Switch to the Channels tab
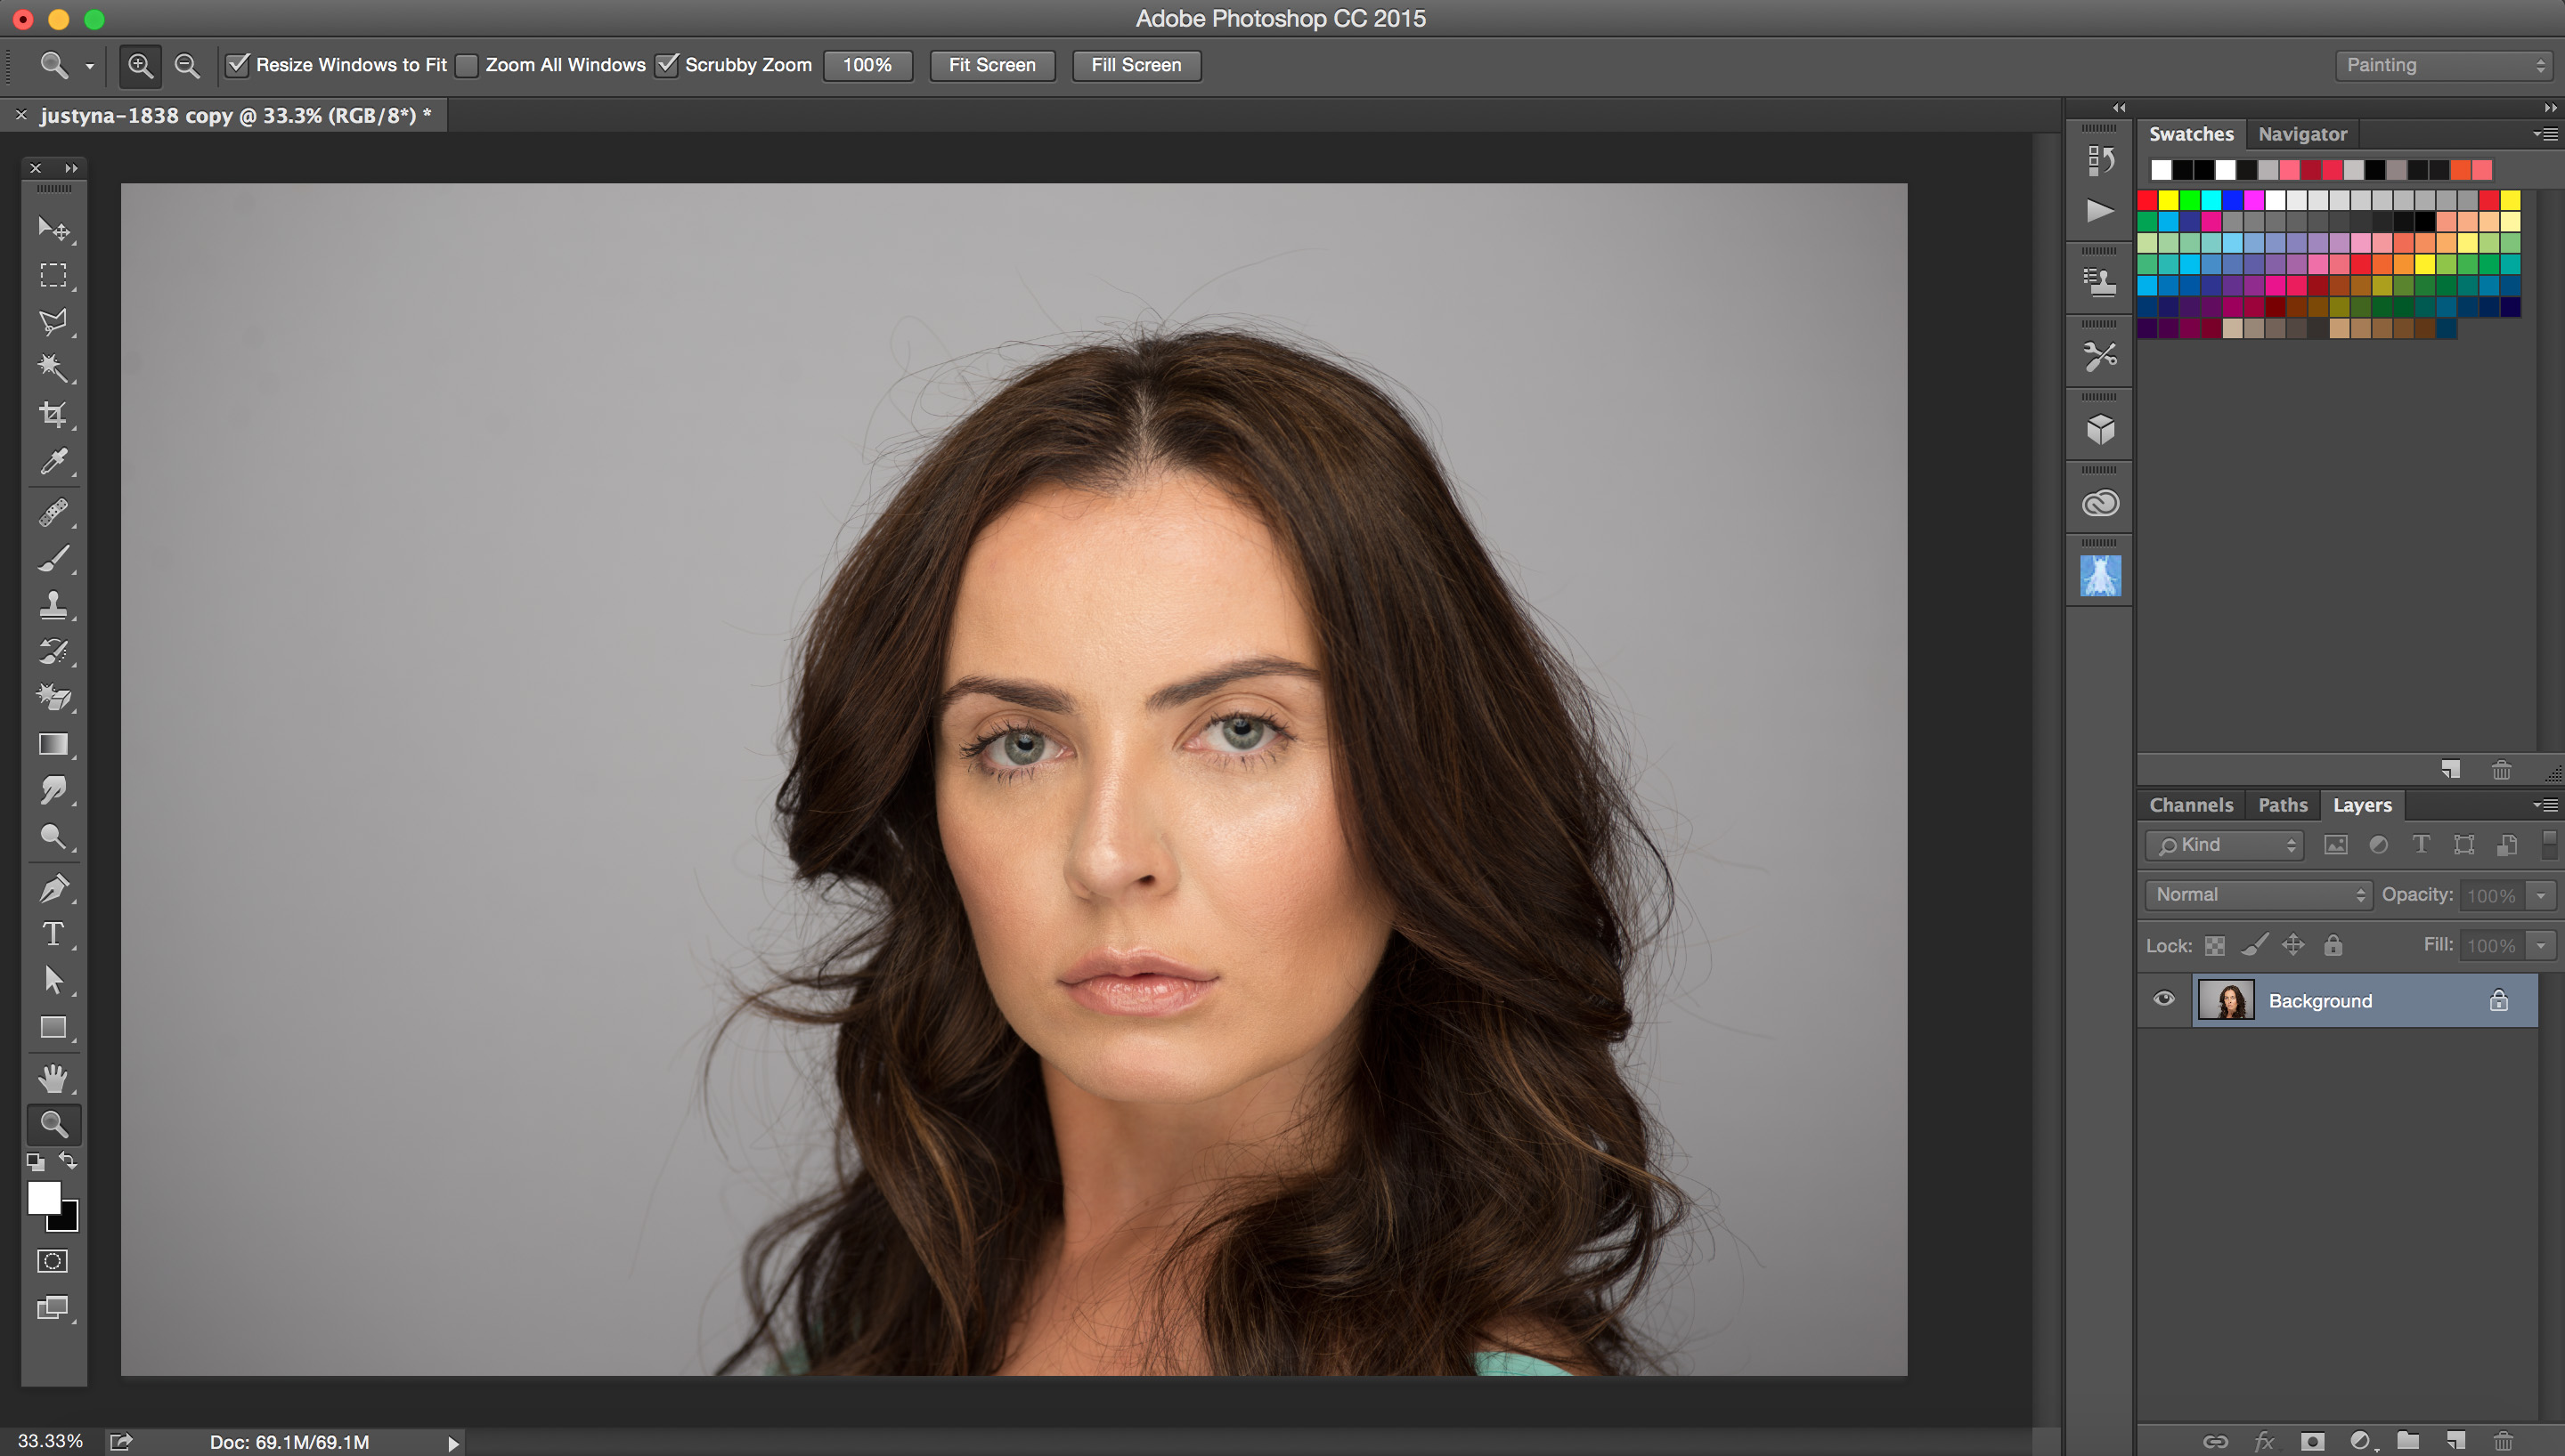Screen dimensions: 2565x1456 (2192, 805)
